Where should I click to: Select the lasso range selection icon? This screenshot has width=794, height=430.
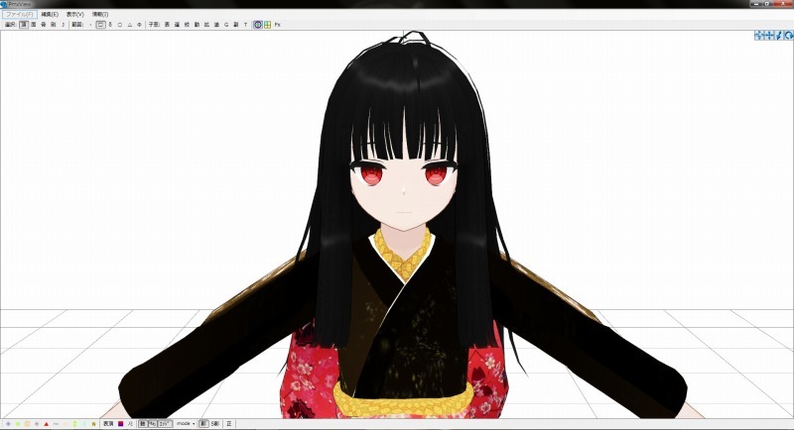click(110, 24)
